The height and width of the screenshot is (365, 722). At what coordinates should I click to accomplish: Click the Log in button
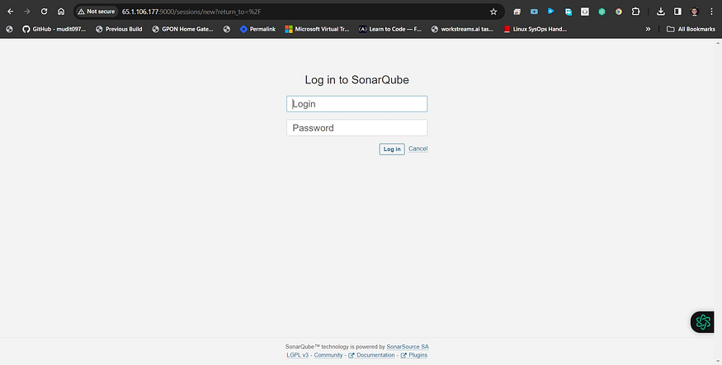click(392, 149)
